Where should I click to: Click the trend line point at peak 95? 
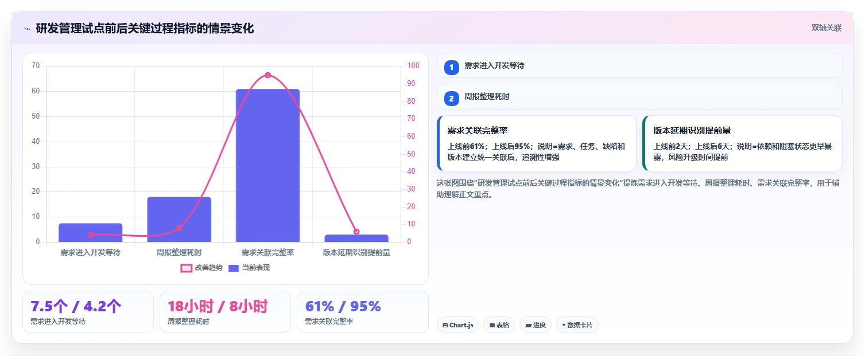click(267, 75)
